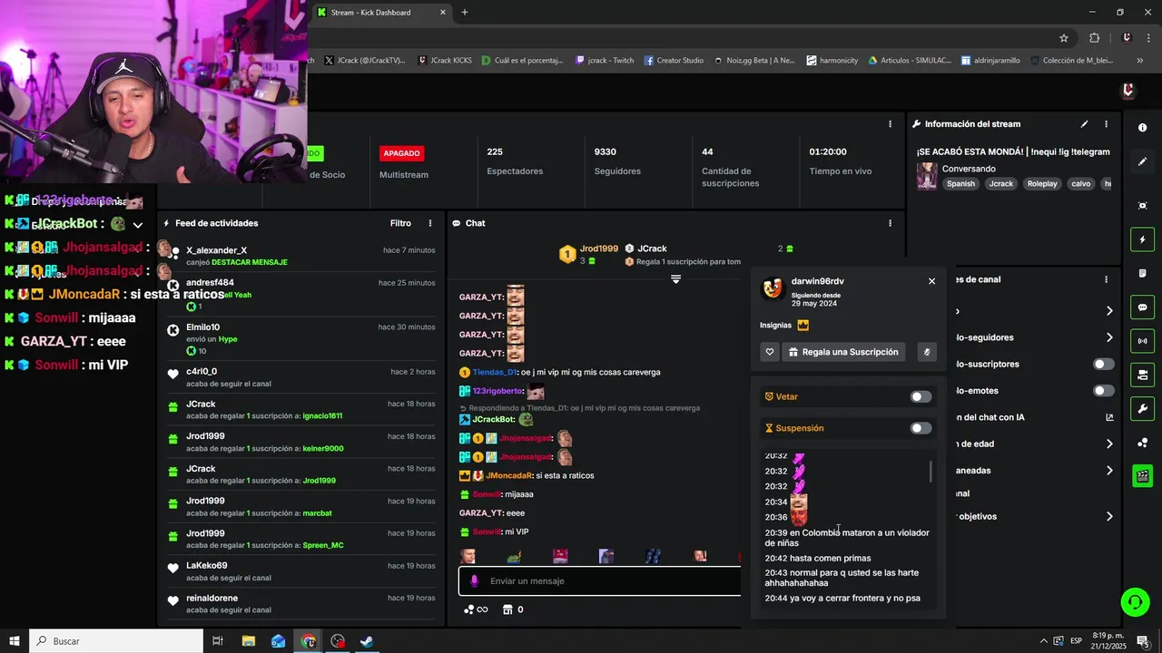Toggle the Vetar switch
The width and height of the screenshot is (1162, 653).
click(921, 396)
